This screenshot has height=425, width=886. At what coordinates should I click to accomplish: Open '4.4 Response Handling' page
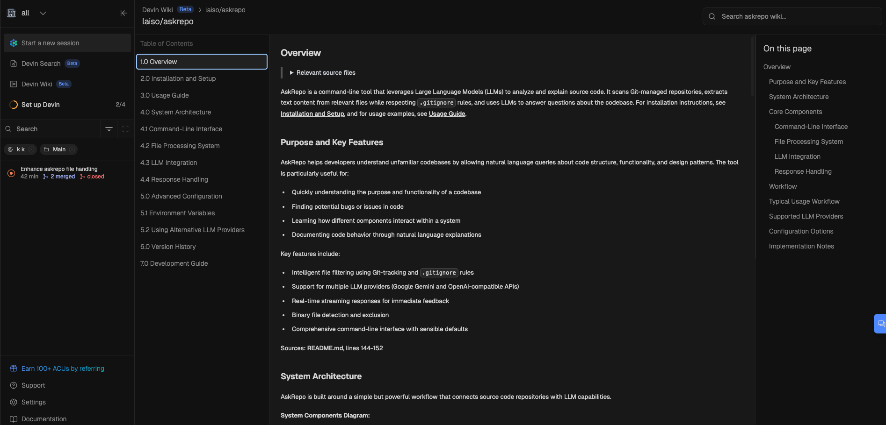coord(202,179)
